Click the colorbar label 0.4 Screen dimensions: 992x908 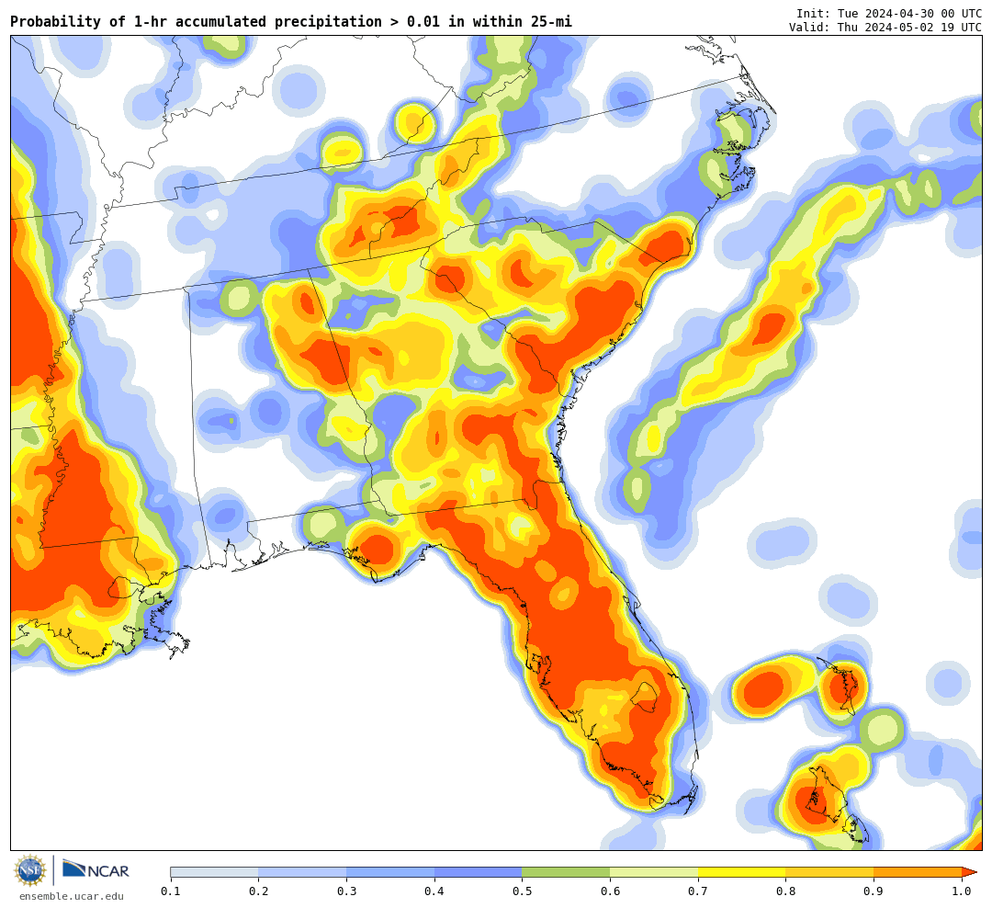tap(434, 891)
